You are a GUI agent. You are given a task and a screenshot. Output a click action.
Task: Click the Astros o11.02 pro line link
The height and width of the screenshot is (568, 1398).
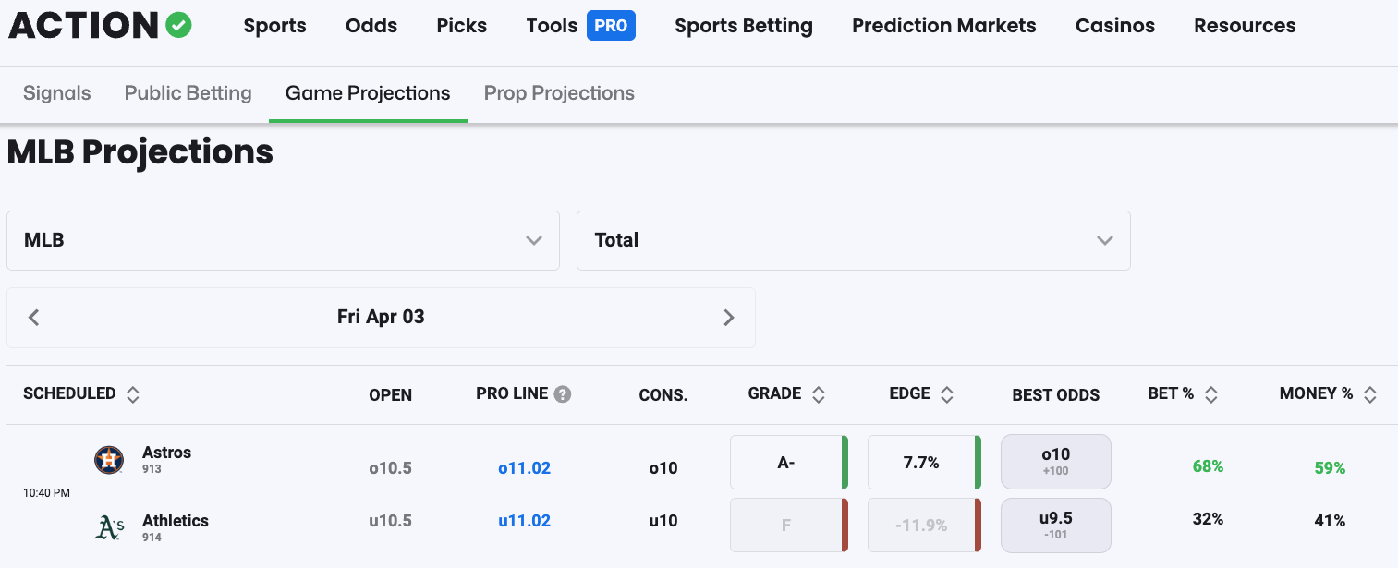524,468
